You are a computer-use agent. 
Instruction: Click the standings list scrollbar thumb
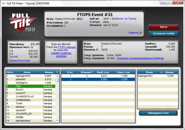coord(57,80)
